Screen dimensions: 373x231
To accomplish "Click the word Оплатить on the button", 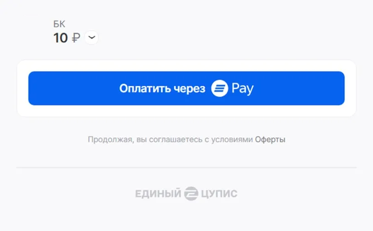I will click(x=145, y=88).
